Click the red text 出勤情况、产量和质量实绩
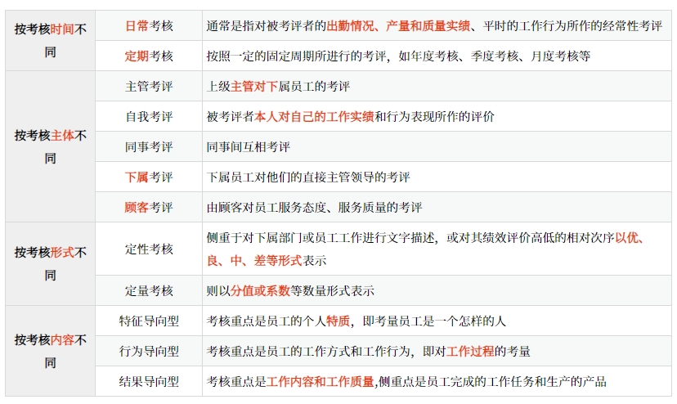677x404 pixels. click(x=398, y=26)
